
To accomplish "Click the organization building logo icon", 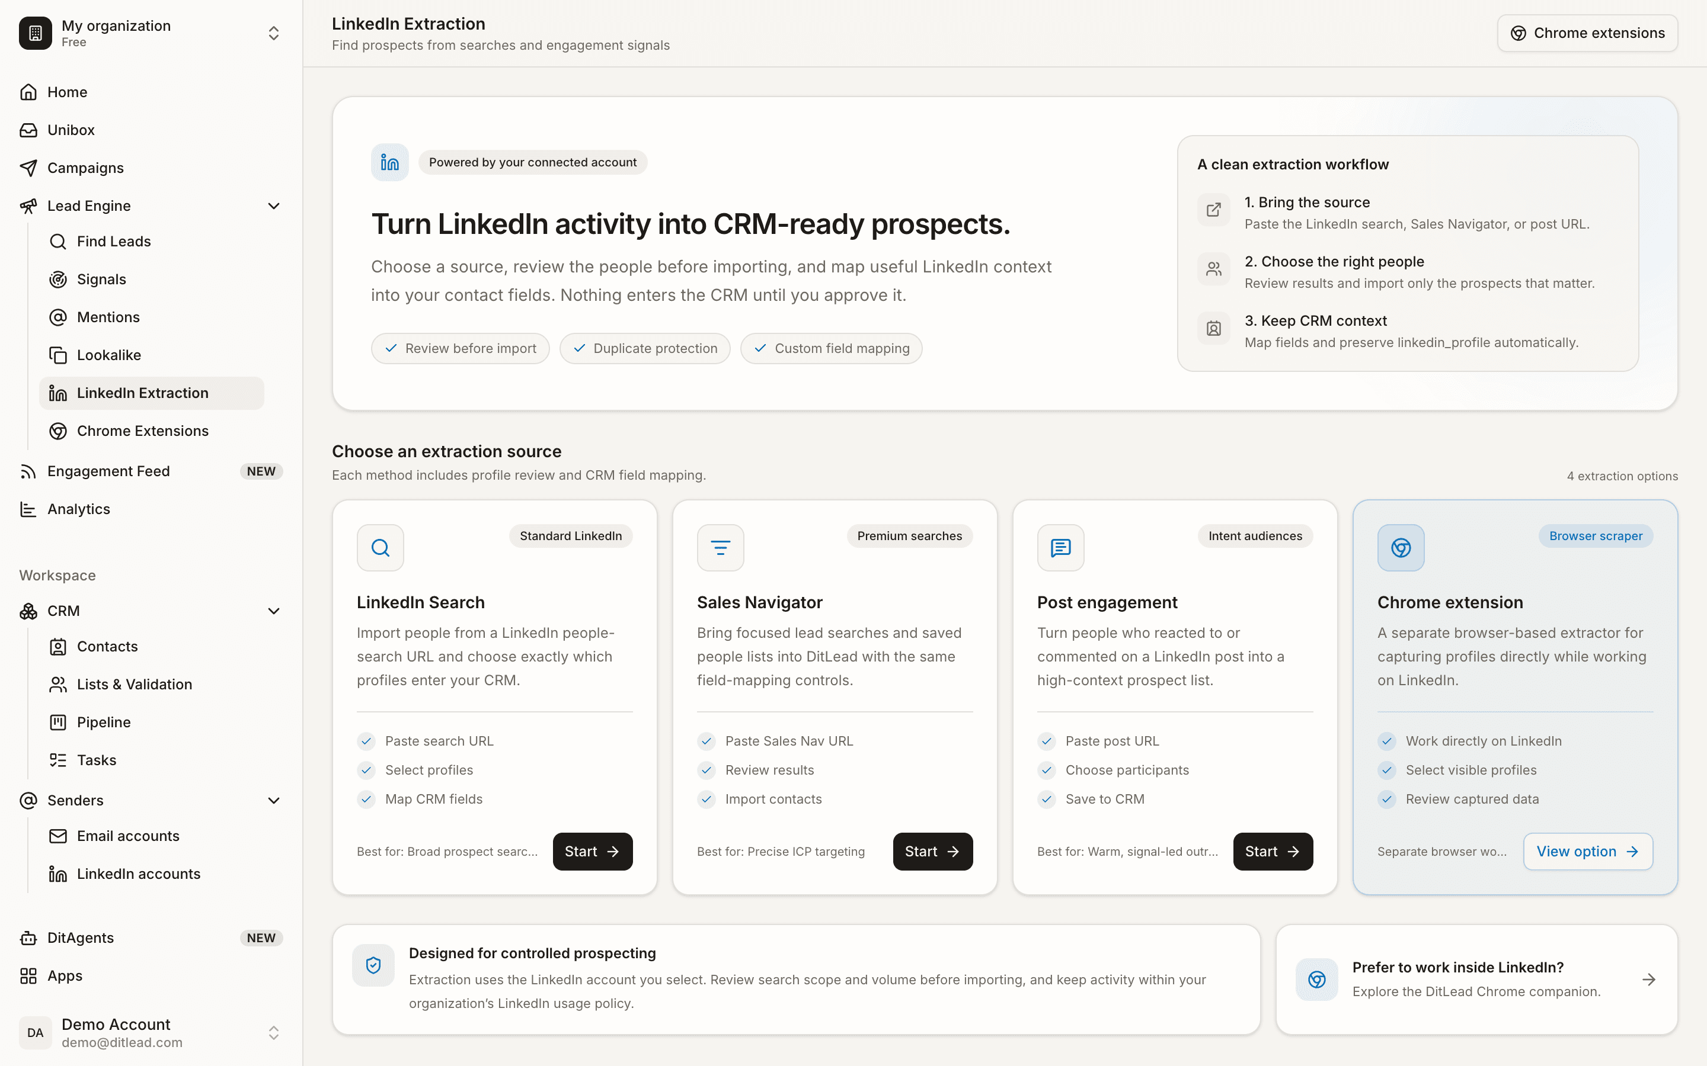I will [36, 33].
